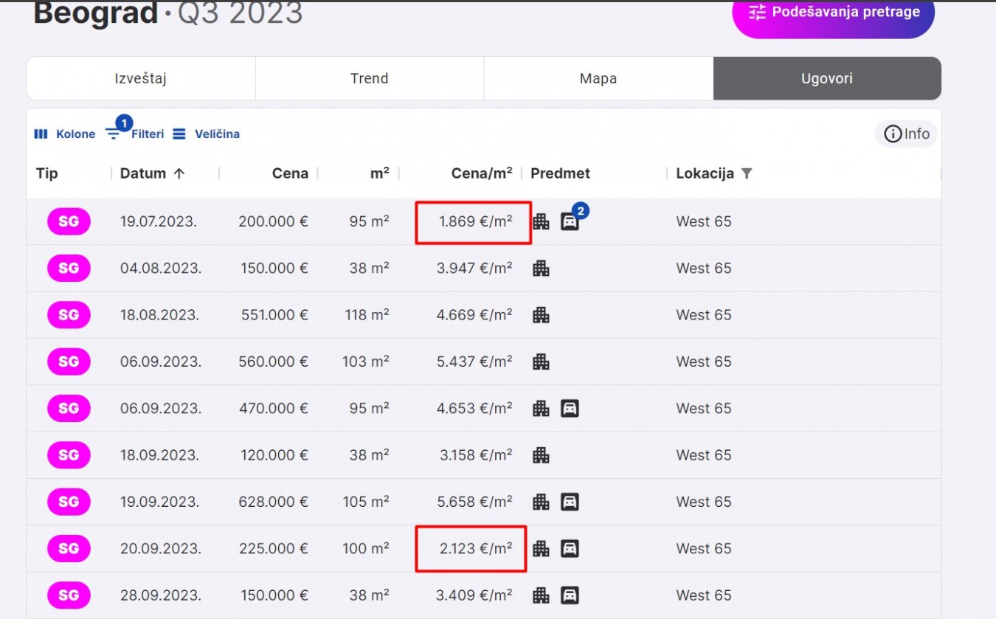996x619 pixels.
Task: Click SG badge in 06.09.2023 560.000 € row
Action: 69,362
